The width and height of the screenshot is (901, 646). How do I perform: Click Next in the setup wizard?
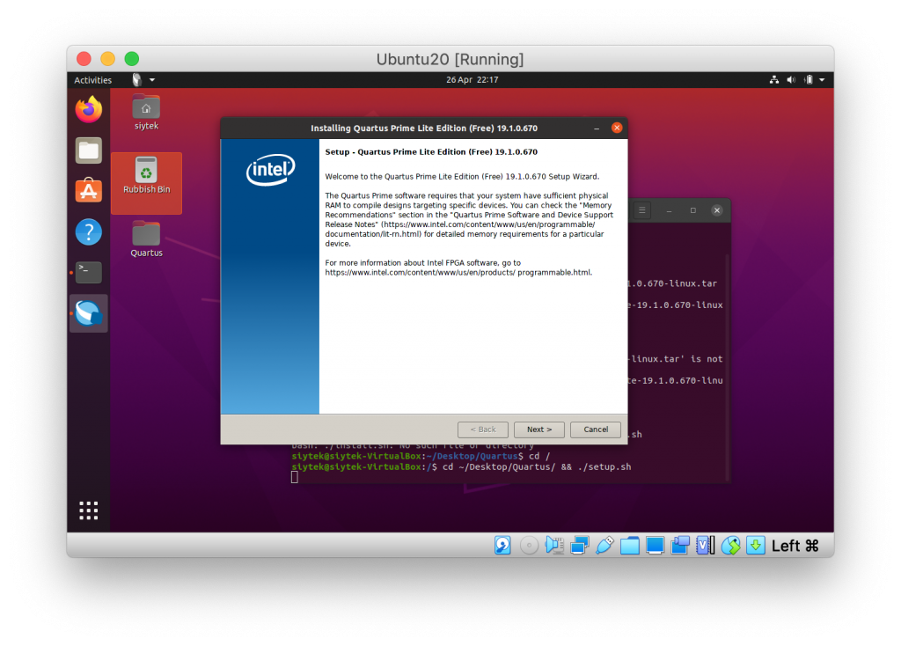539,429
